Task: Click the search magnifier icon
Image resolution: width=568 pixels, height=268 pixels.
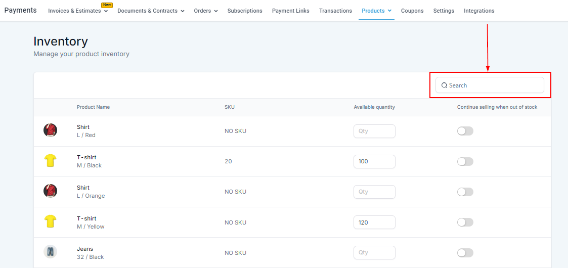Action: (x=445, y=85)
